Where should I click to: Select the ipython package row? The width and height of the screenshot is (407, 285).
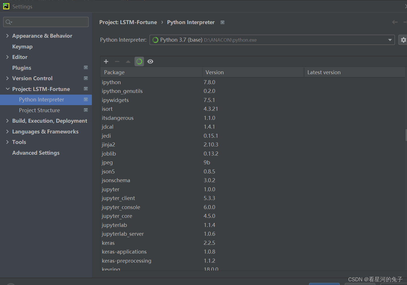click(x=253, y=82)
